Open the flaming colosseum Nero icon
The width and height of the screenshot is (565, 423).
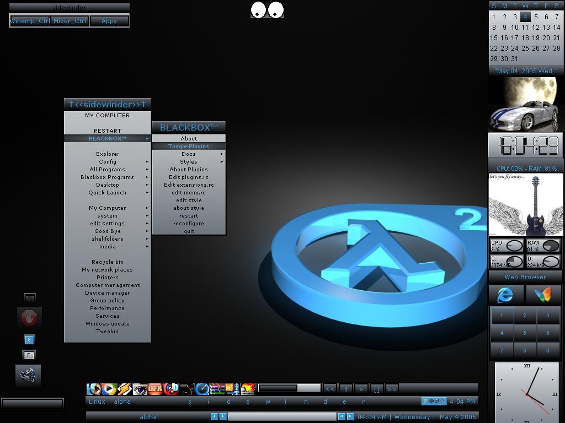pos(248,389)
